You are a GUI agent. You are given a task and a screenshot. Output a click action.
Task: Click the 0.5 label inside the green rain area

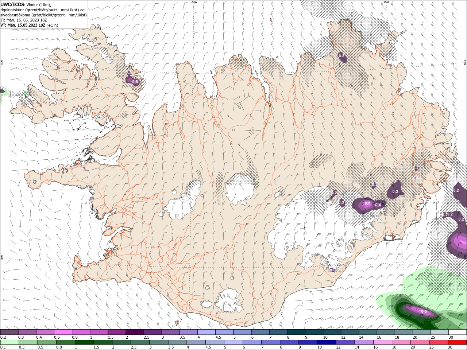(x=424, y=312)
